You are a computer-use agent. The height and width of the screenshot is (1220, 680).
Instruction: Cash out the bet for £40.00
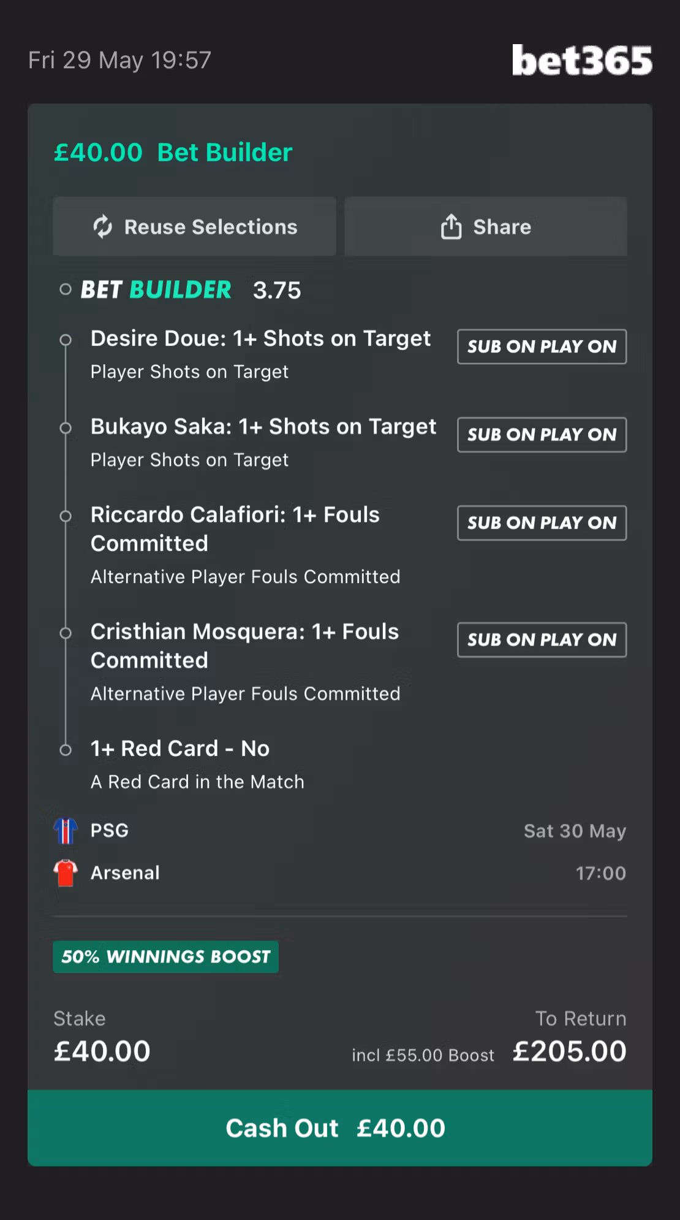tap(340, 1128)
